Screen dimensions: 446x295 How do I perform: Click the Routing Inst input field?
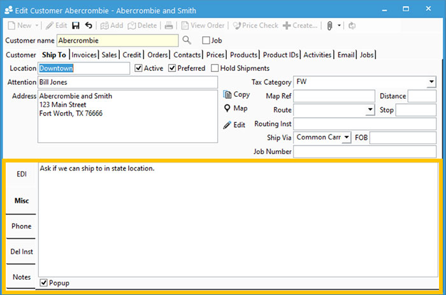click(x=364, y=124)
